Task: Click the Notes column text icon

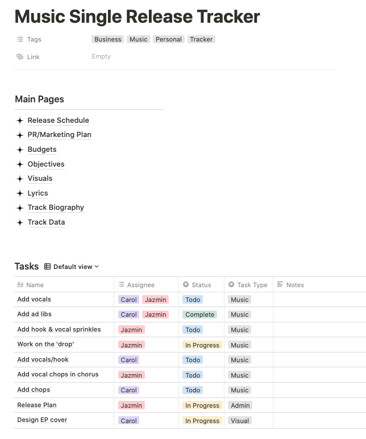Action: (x=280, y=285)
